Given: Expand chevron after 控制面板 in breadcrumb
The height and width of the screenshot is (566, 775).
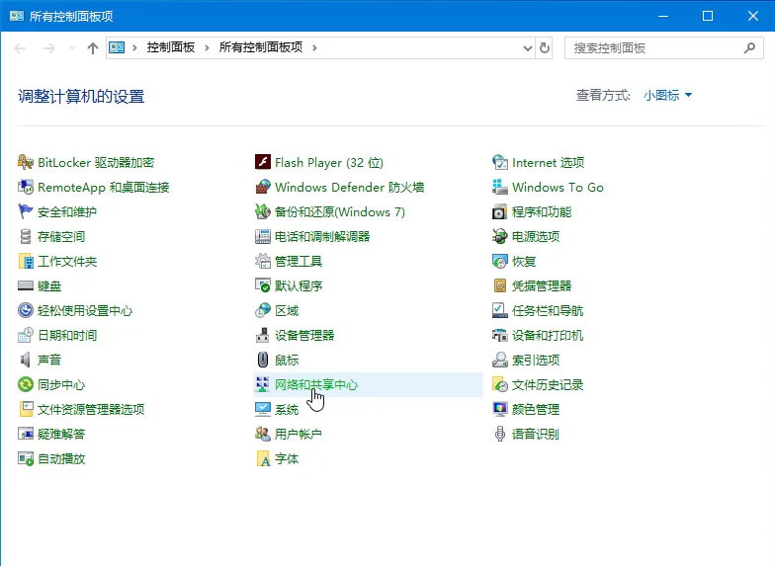Looking at the screenshot, I should pyautogui.click(x=207, y=47).
